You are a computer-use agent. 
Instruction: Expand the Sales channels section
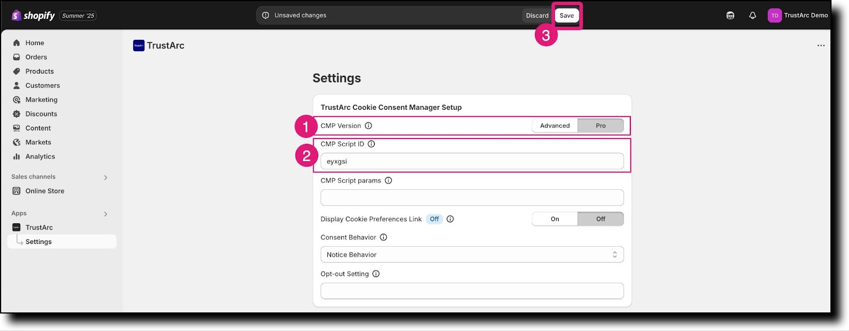click(106, 177)
